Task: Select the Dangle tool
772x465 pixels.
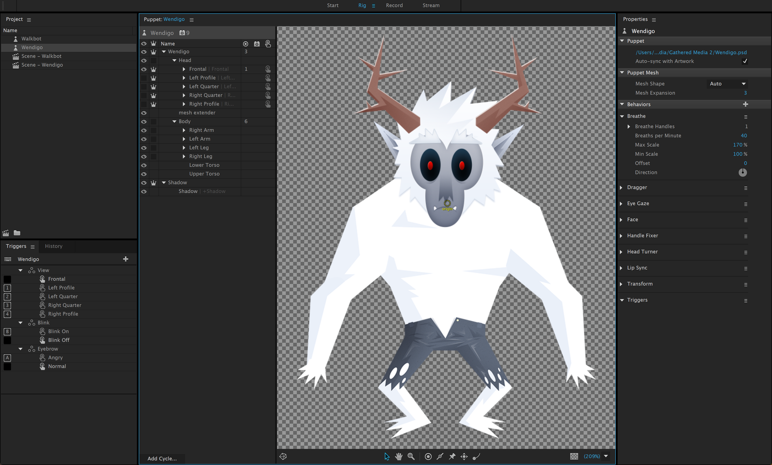Action: (x=476, y=456)
